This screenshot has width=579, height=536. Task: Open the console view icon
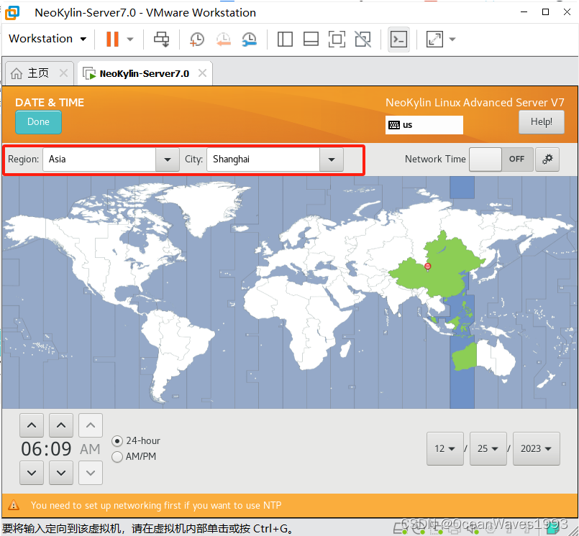(x=398, y=39)
